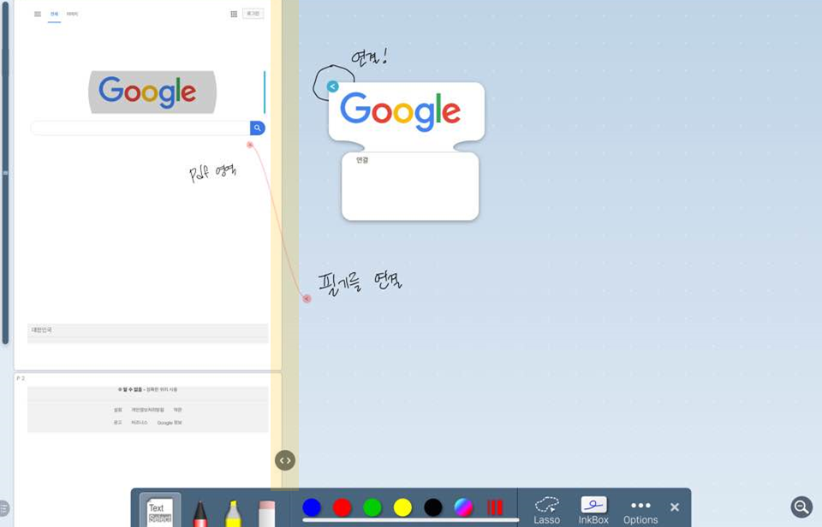This screenshot has width=822, height=527.
Task: Select the second tab in PDF header
Action: [x=72, y=15]
